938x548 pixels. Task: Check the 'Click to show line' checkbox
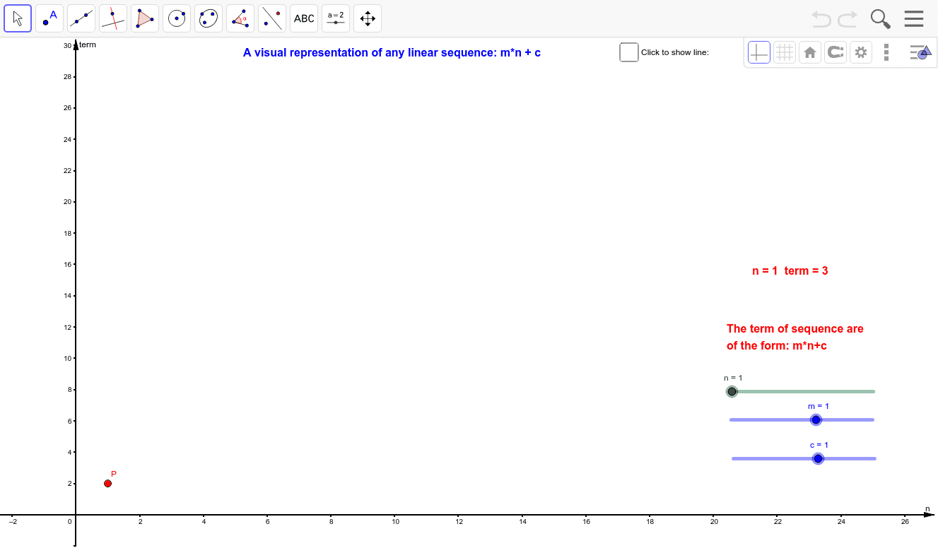click(x=629, y=52)
